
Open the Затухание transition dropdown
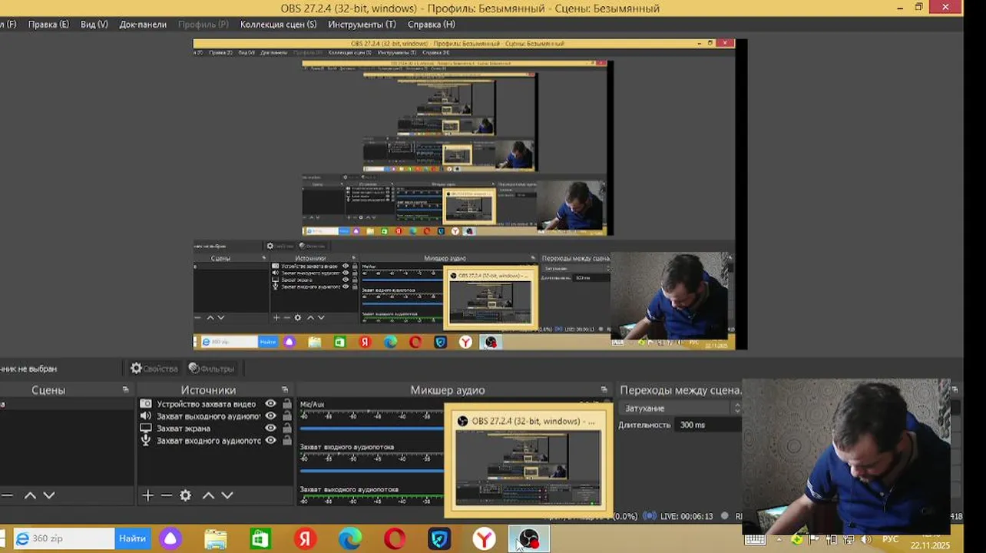681,408
